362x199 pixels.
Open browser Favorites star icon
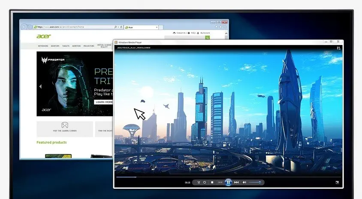pos(220,27)
